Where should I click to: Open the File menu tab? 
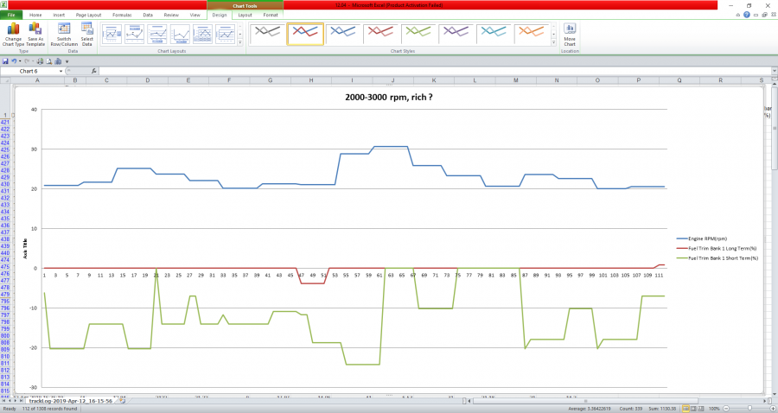click(12, 15)
